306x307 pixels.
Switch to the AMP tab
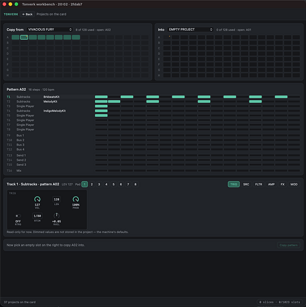tap(272, 184)
